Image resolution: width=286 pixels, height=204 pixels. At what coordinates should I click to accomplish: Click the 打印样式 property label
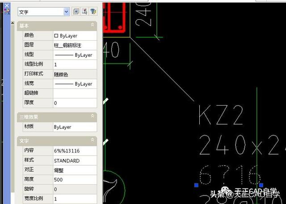point(34,74)
